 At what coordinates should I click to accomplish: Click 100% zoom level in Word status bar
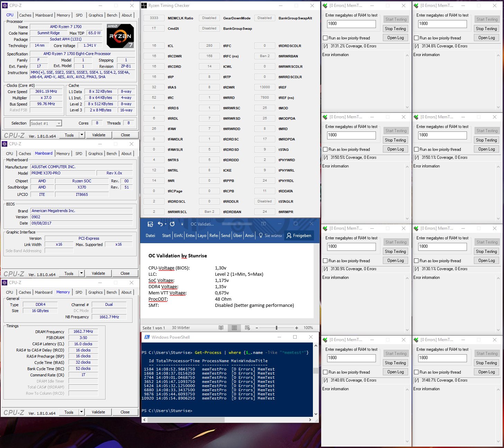[308, 328]
